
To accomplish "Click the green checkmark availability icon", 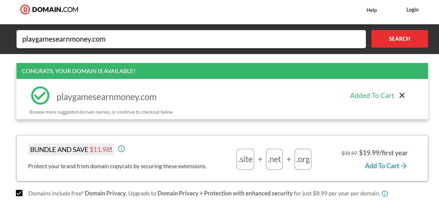I will pos(40,96).
